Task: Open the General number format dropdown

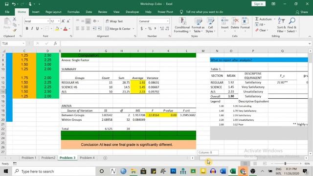Action: [168, 21]
